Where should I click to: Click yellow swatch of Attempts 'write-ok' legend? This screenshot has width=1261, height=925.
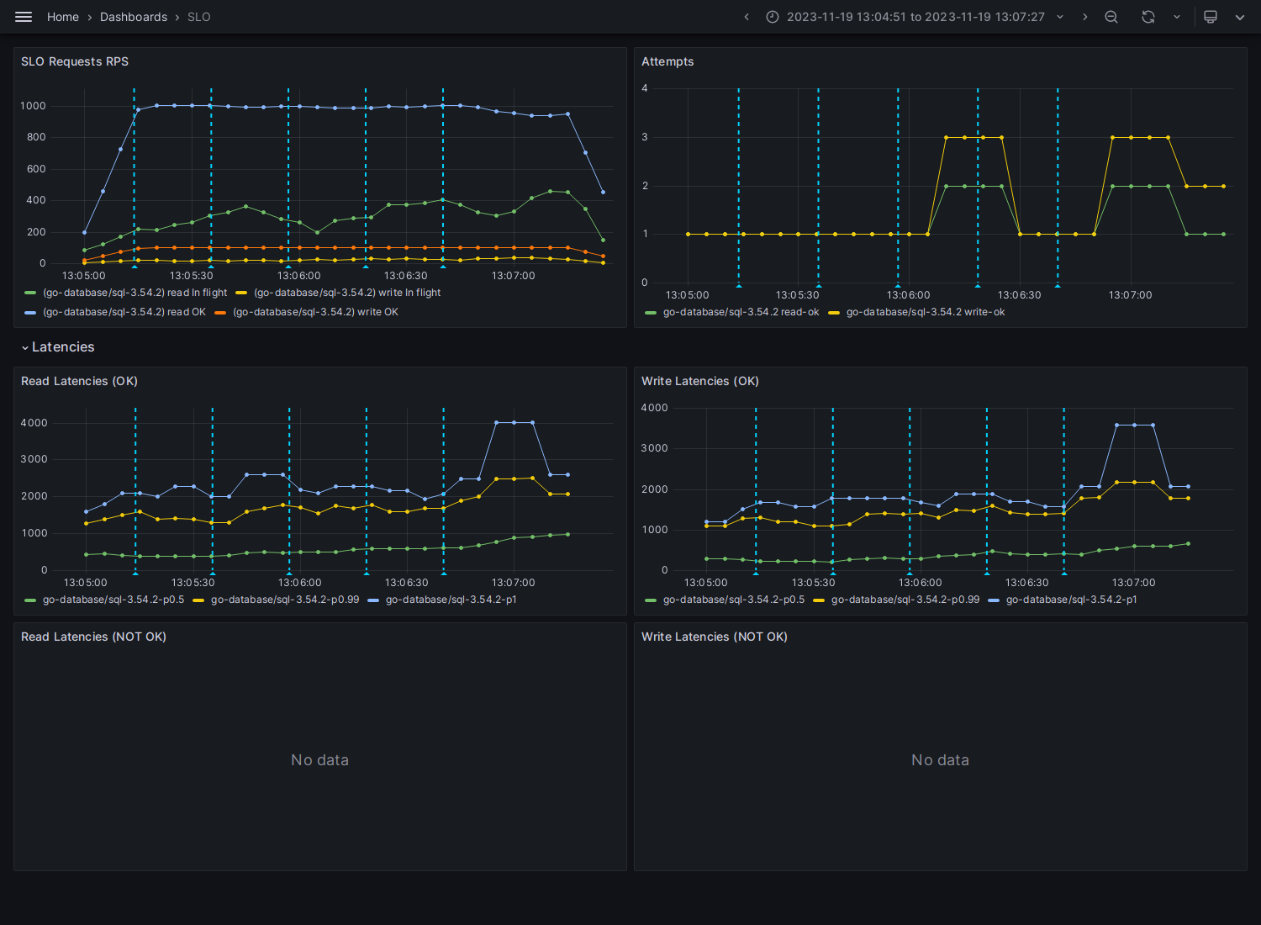[834, 313]
